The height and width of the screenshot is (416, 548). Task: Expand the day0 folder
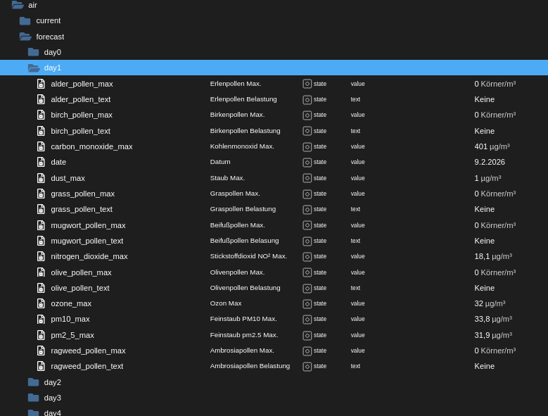tap(34, 52)
